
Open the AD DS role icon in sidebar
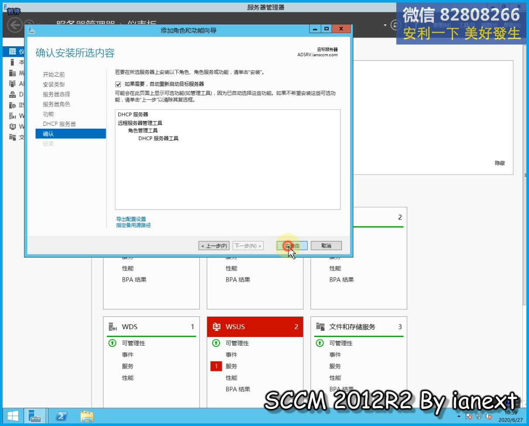(12, 84)
